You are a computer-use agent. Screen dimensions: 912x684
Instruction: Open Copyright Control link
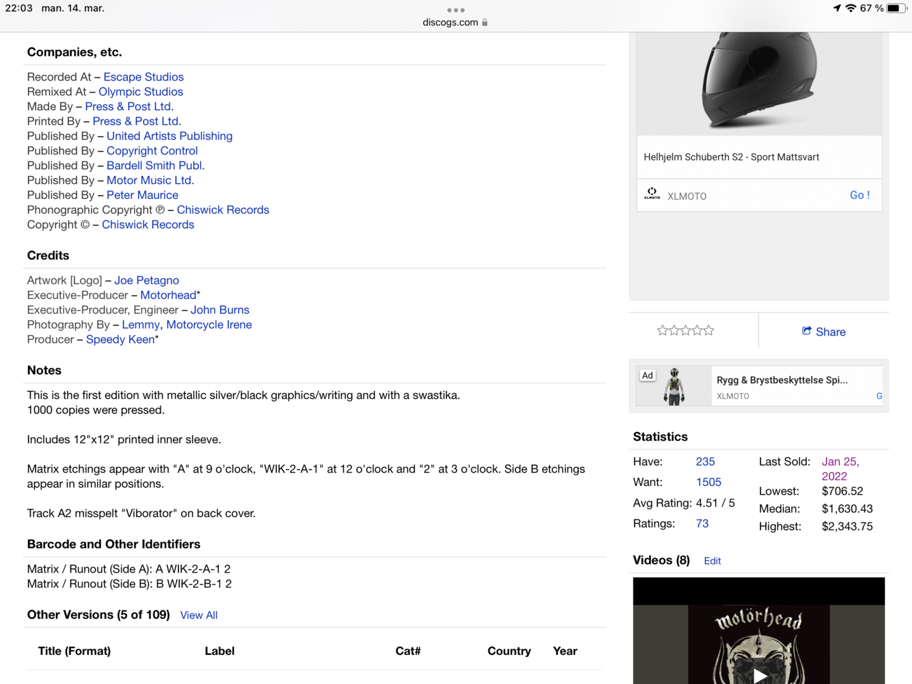click(152, 151)
